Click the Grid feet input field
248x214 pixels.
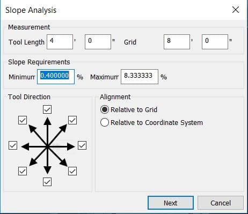177,42
